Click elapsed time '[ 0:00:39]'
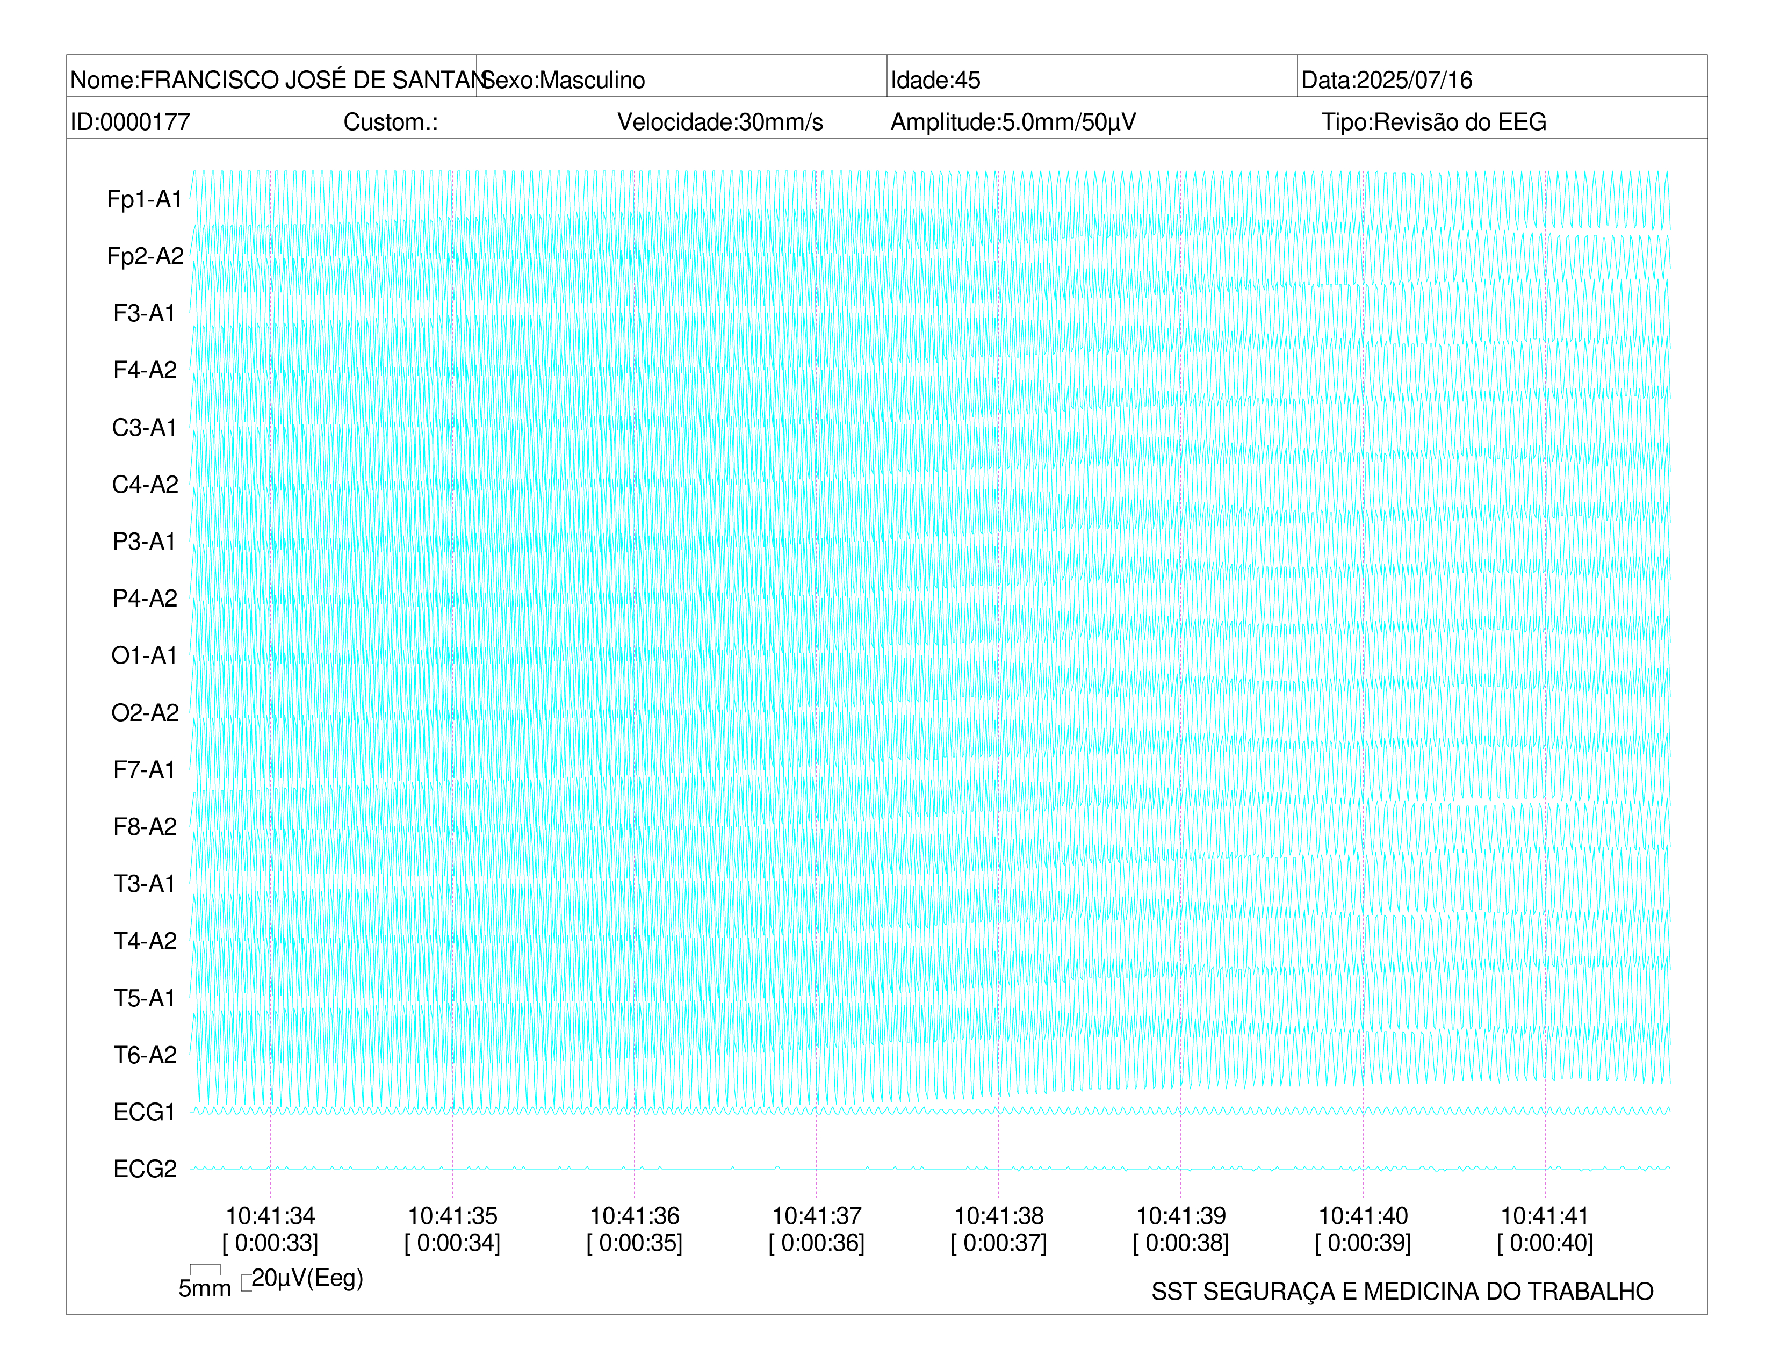The height and width of the screenshot is (1370, 1773). (1363, 1243)
